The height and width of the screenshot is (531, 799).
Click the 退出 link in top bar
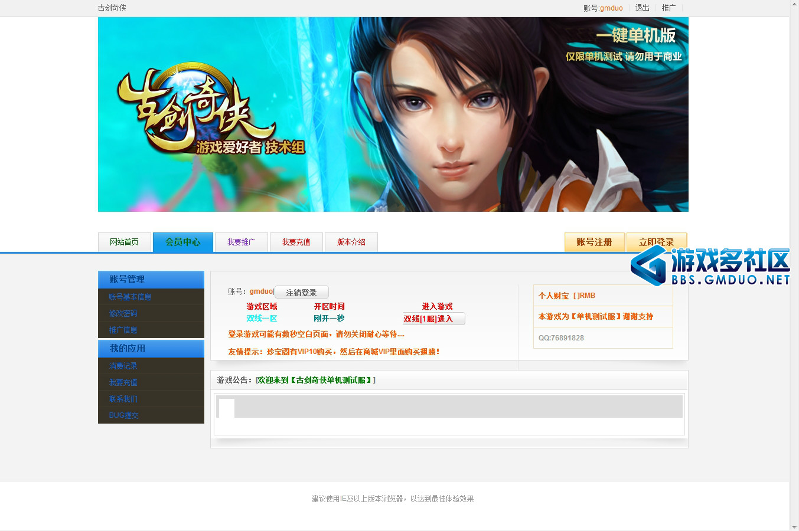point(642,8)
